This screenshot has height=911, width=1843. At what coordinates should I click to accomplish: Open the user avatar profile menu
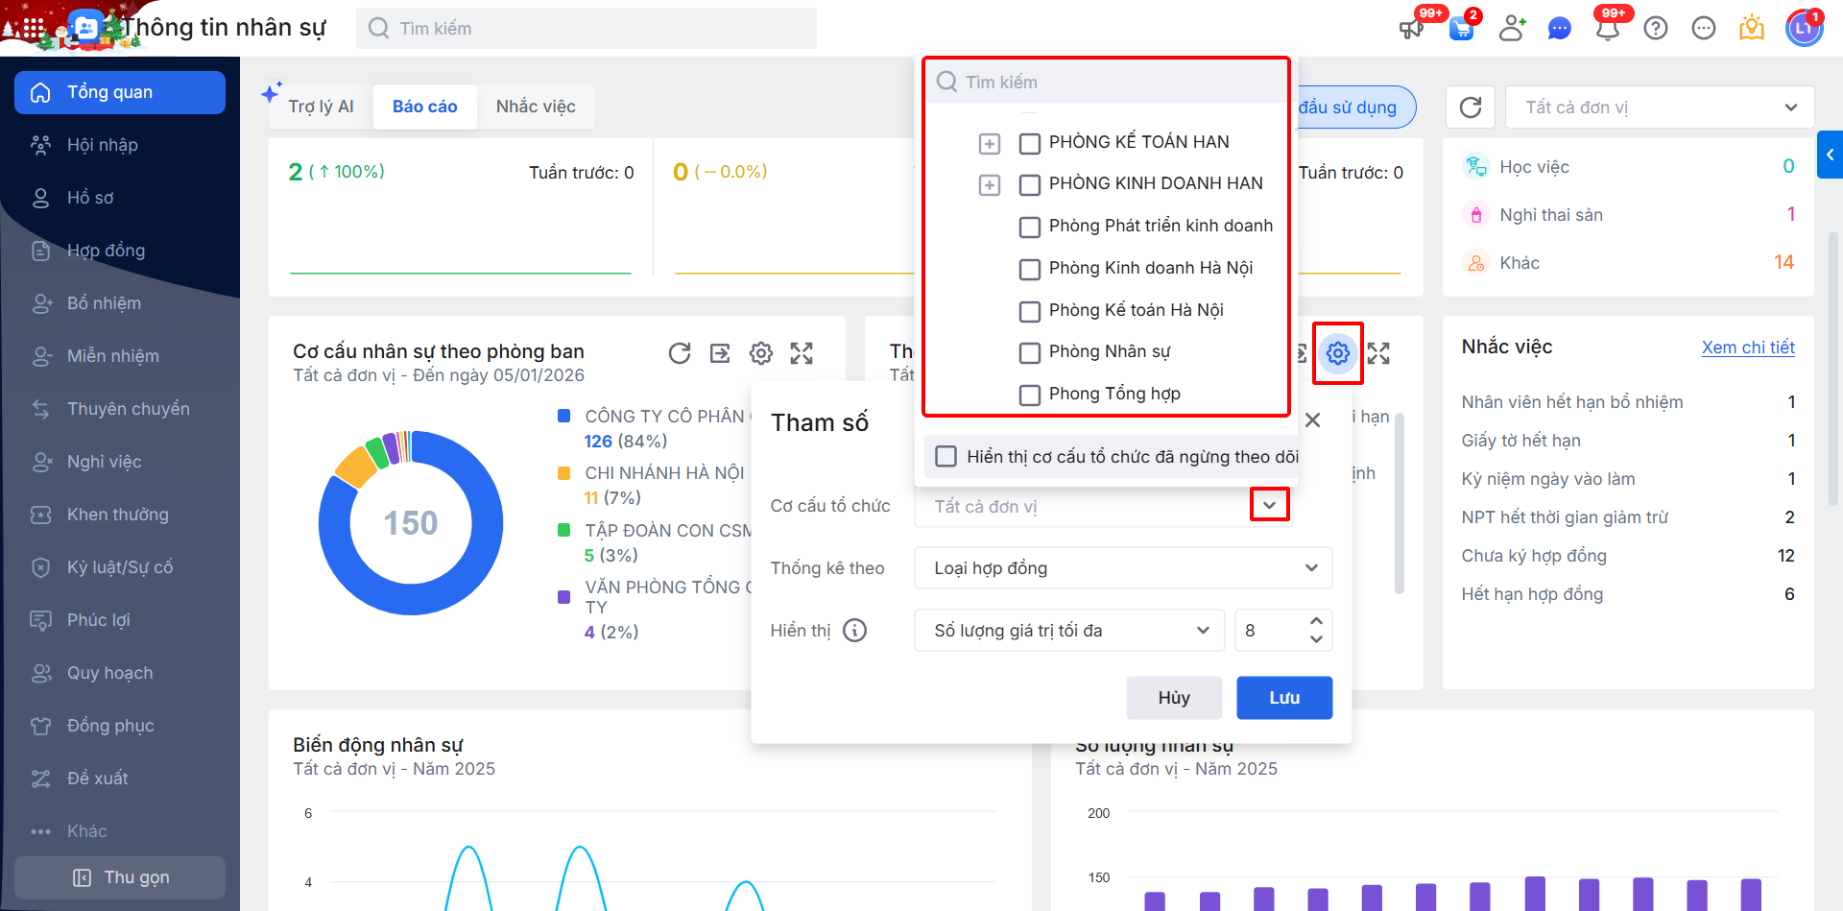coord(1804,28)
